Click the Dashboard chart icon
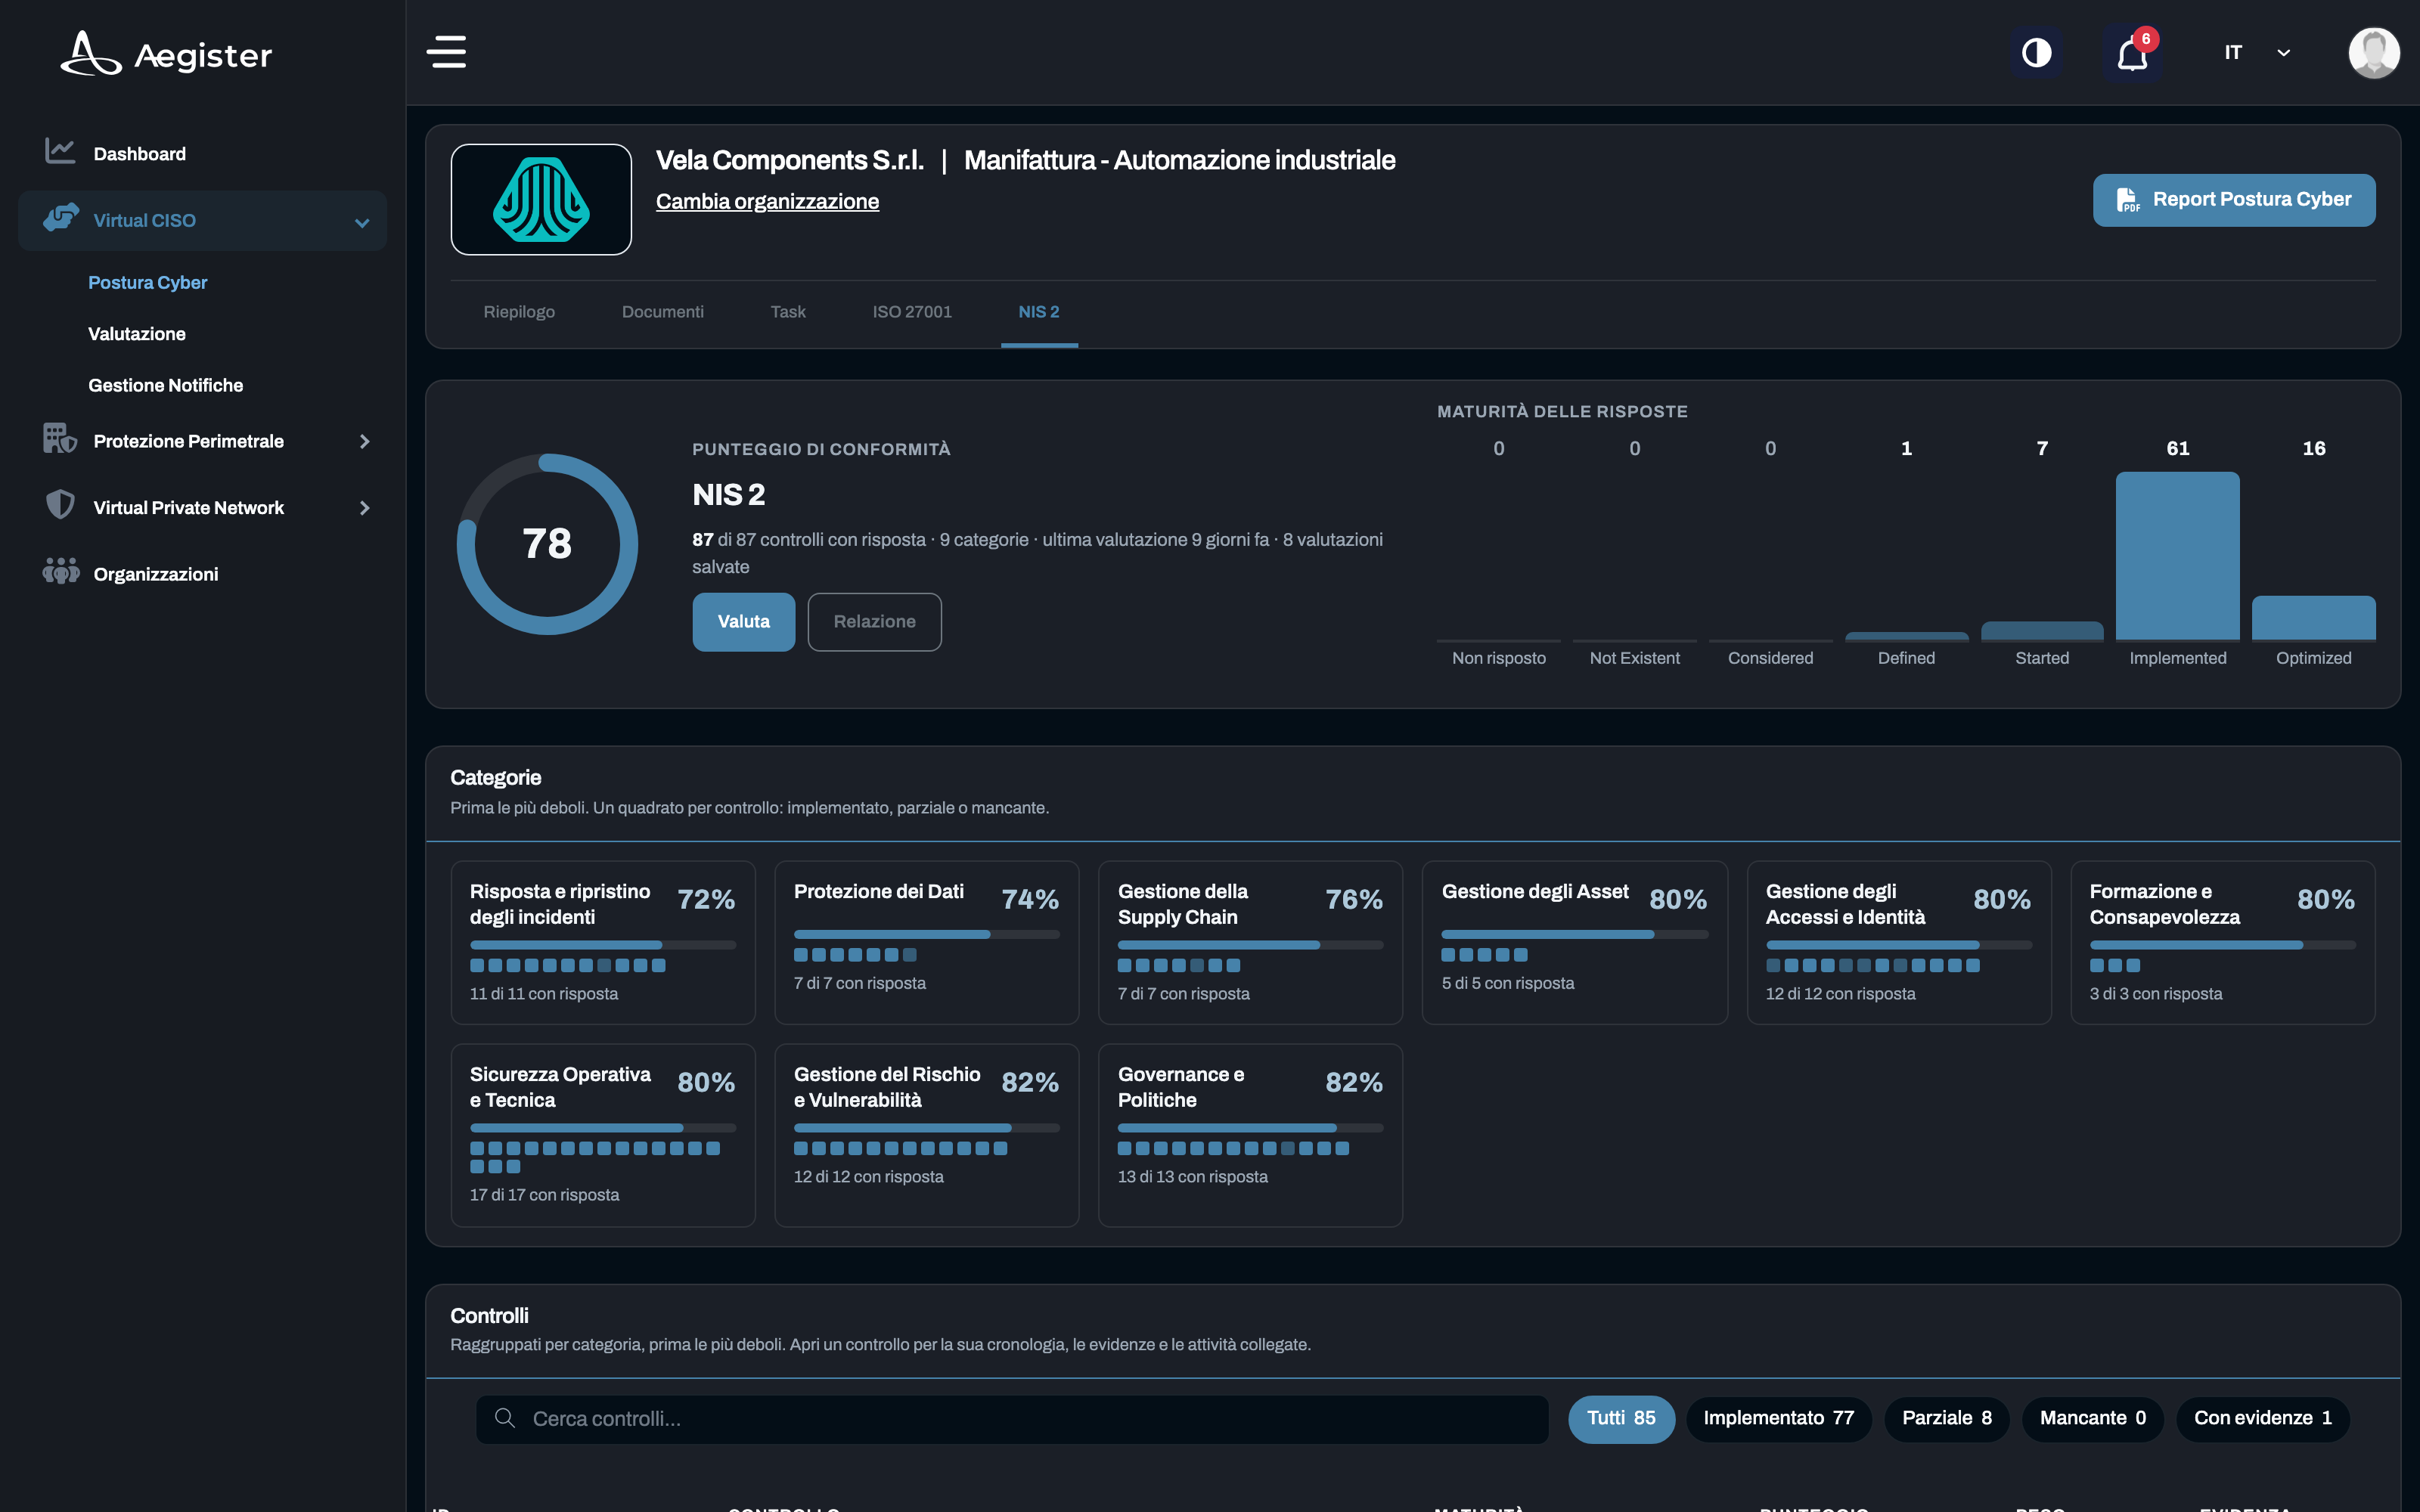 (x=60, y=151)
